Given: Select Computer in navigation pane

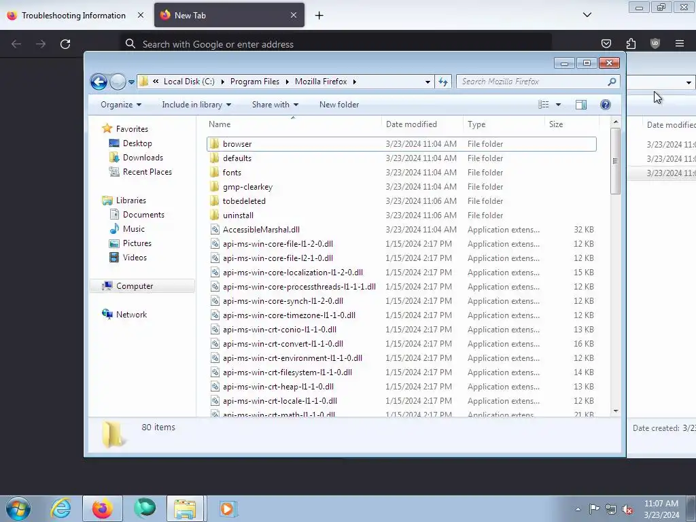Looking at the screenshot, I should (x=142, y=286).
